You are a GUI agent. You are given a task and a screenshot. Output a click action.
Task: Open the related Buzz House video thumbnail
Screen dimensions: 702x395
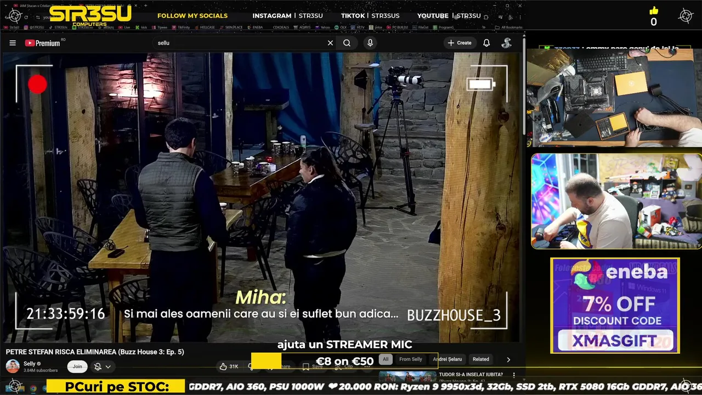(x=407, y=376)
